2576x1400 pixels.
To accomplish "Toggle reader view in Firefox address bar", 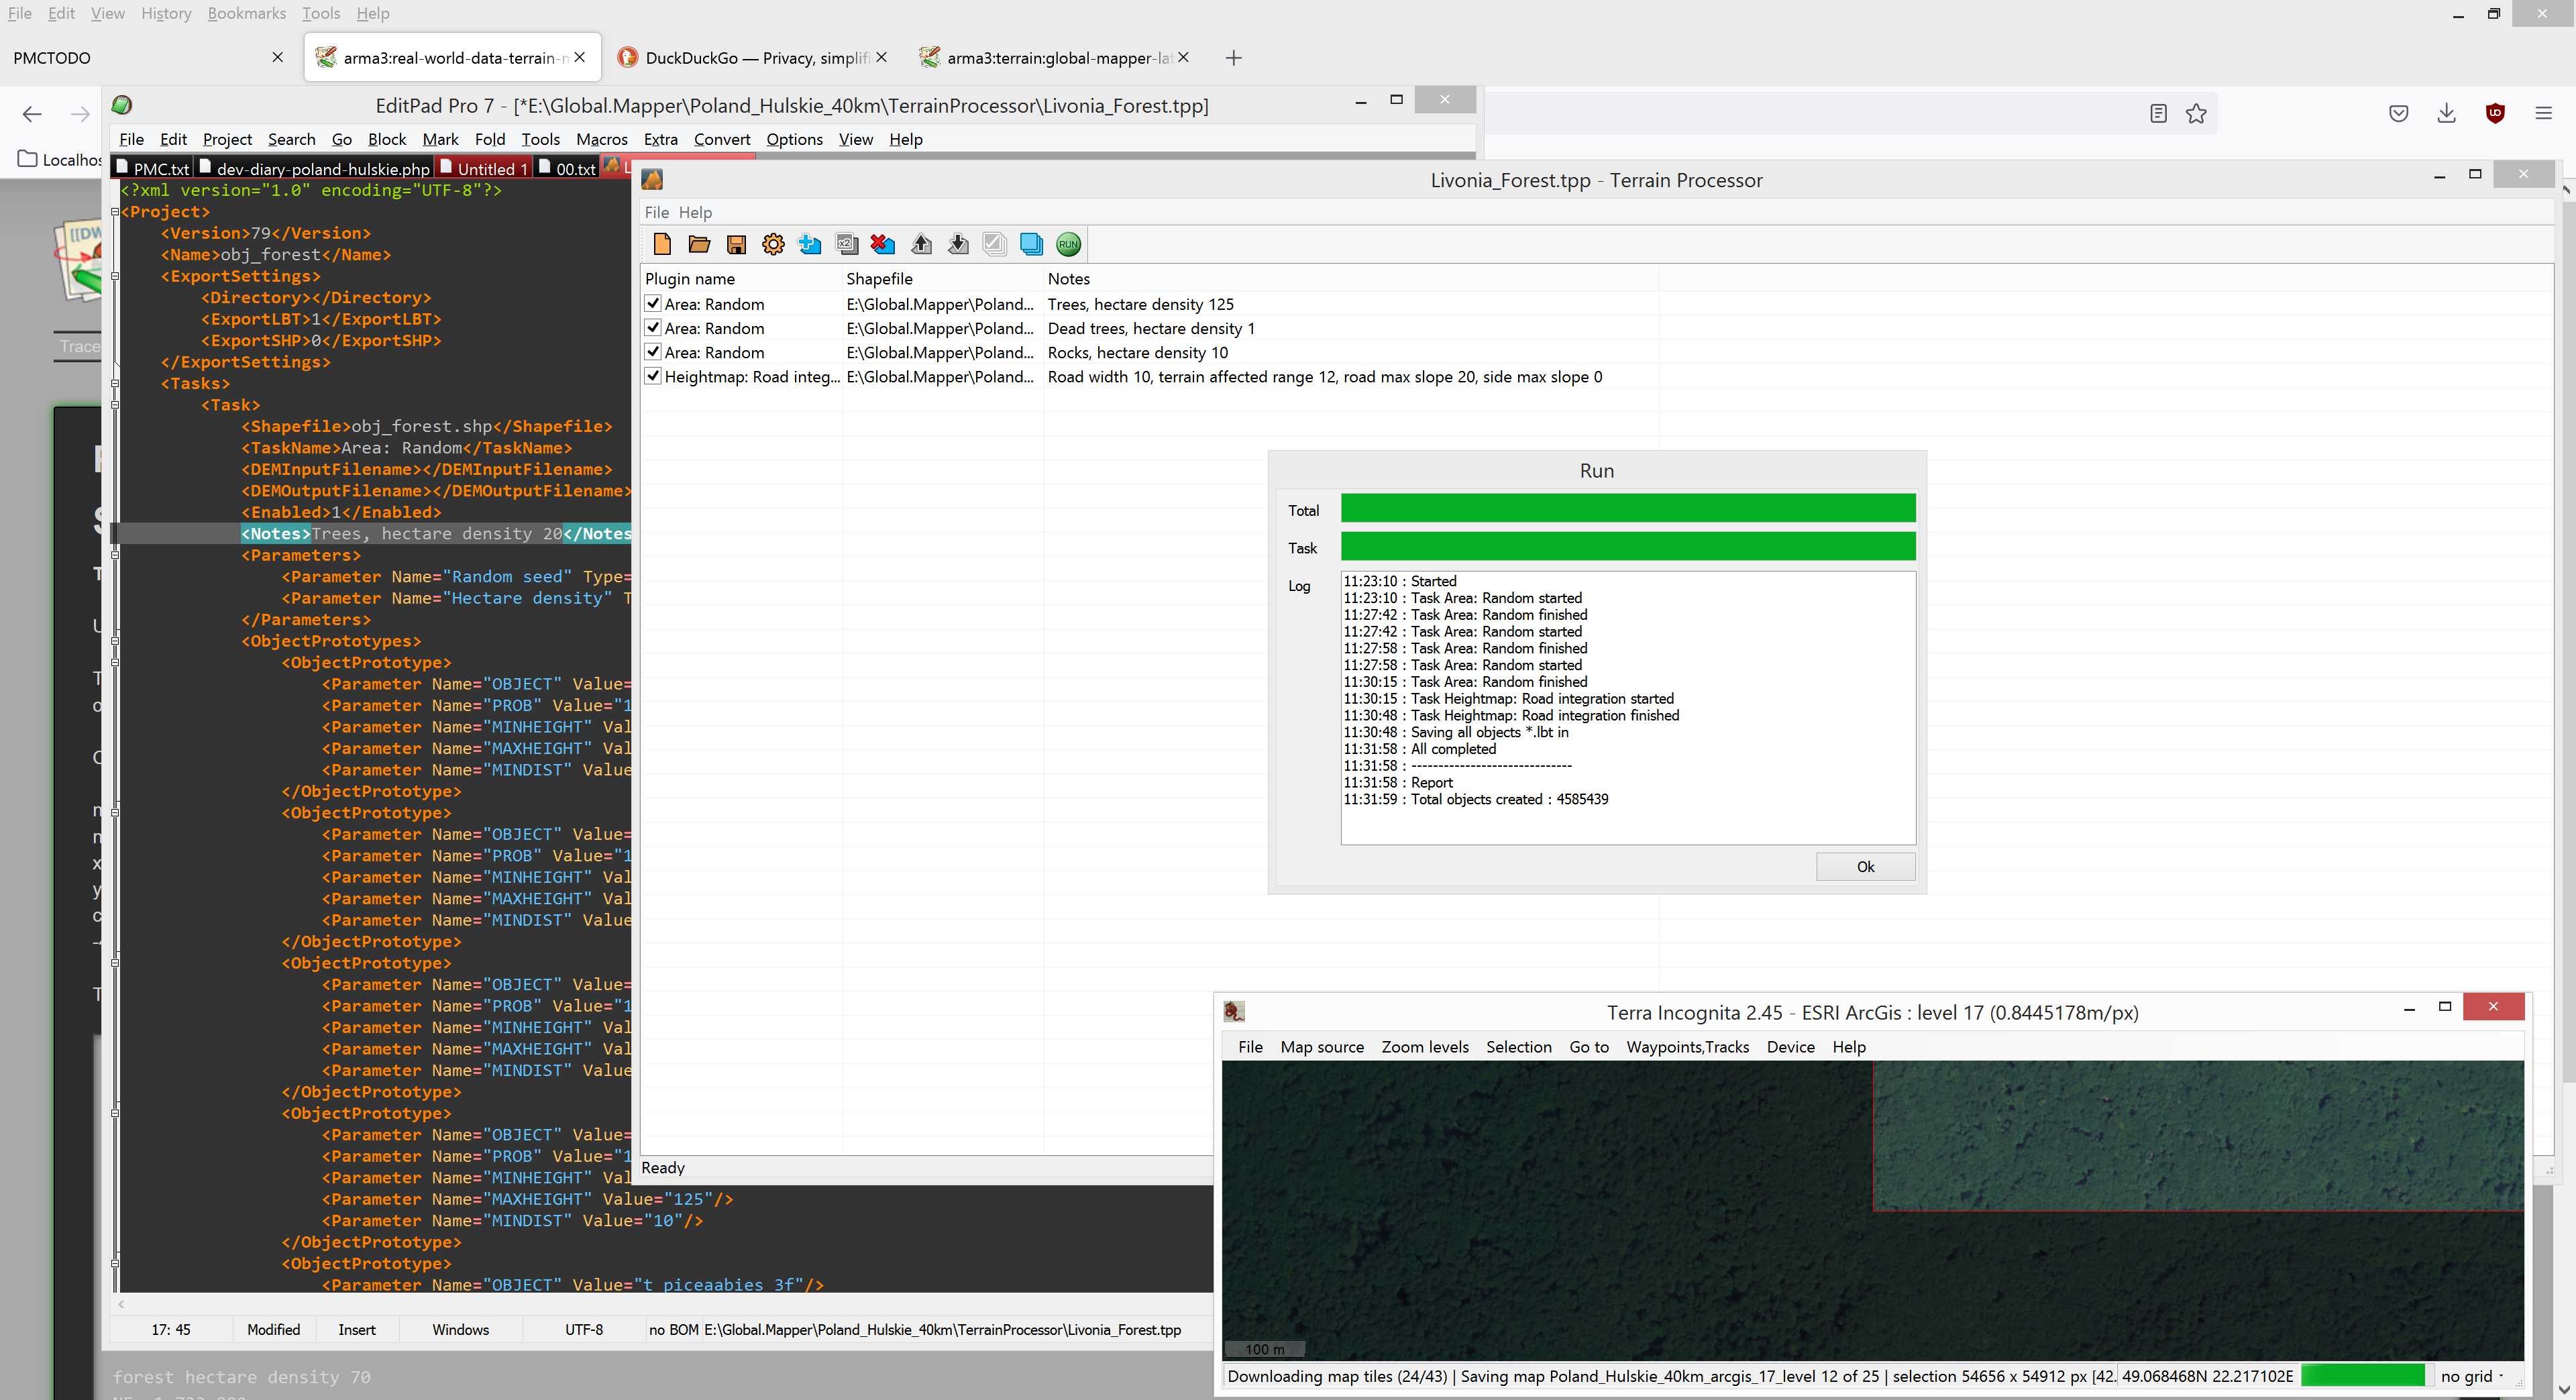I will (2158, 114).
